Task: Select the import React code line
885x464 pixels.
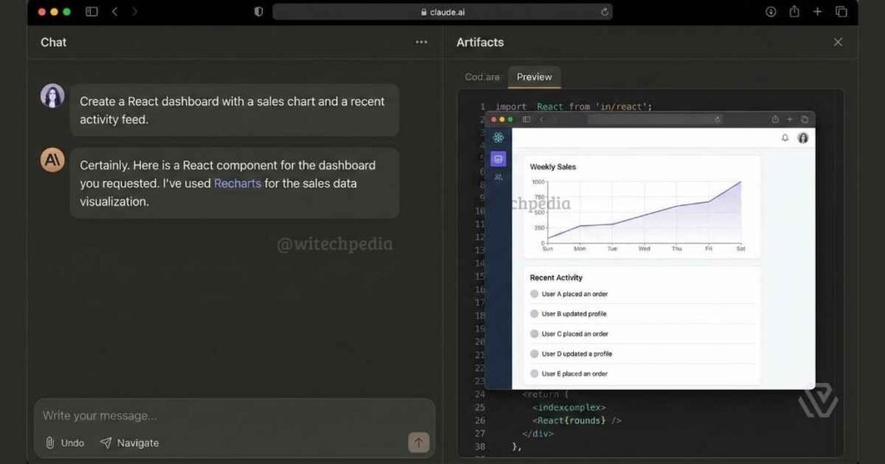Action: (574, 106)
